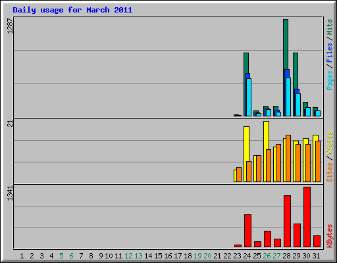
Task: Click the red KBytes bar for day 29
Action: [x=297, y=235]
